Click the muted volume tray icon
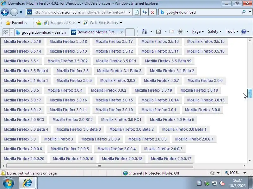The image size is (253, 189). (222, 183)
